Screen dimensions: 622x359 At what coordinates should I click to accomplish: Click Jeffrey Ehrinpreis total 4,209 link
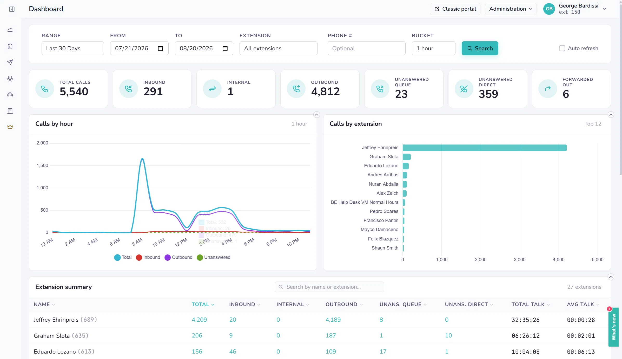[199, 320]
